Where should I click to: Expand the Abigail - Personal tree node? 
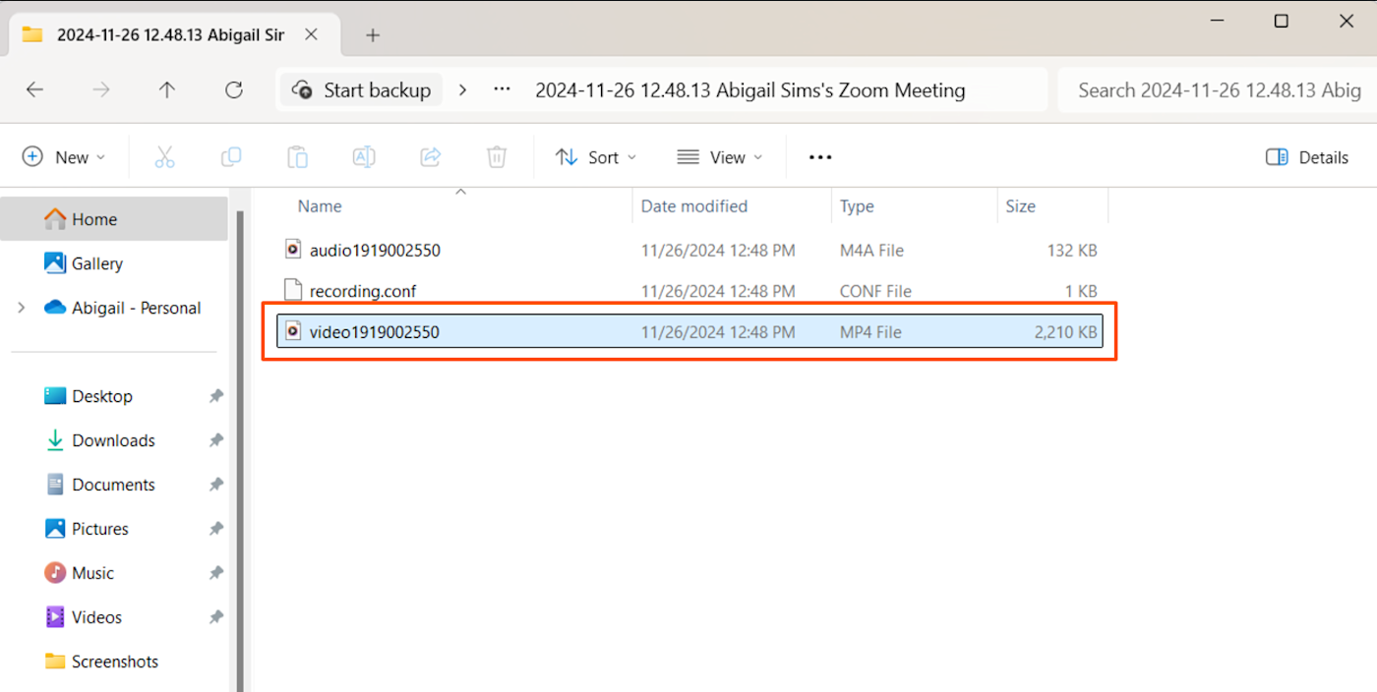click(x=22, y=308)
